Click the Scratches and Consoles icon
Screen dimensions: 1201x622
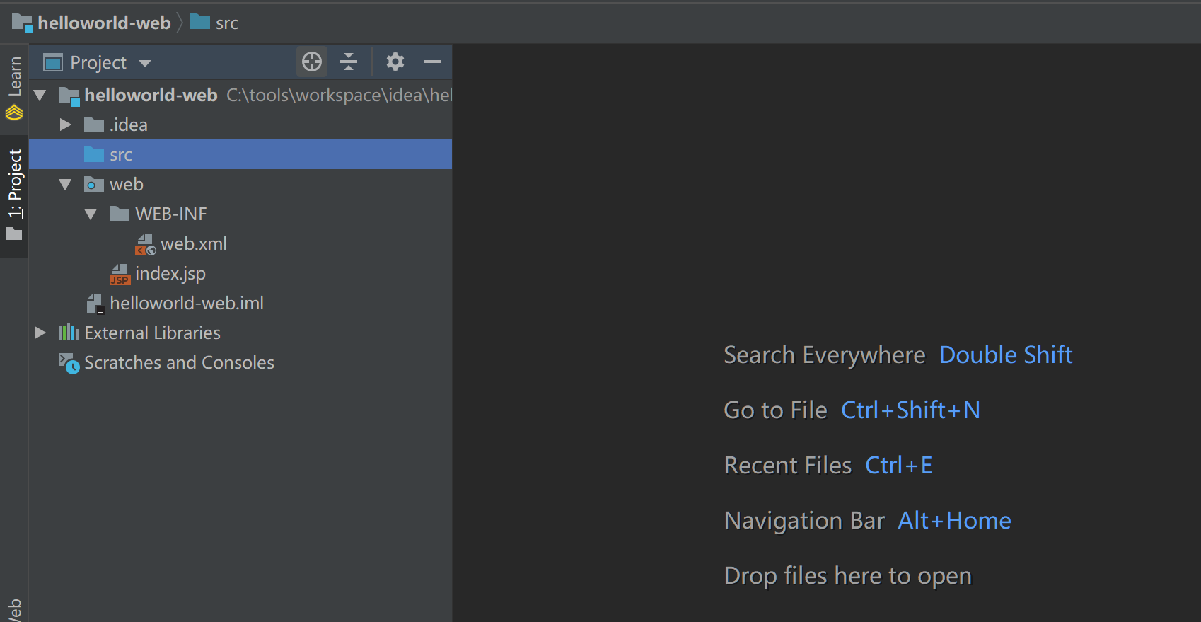pos(69,363)
